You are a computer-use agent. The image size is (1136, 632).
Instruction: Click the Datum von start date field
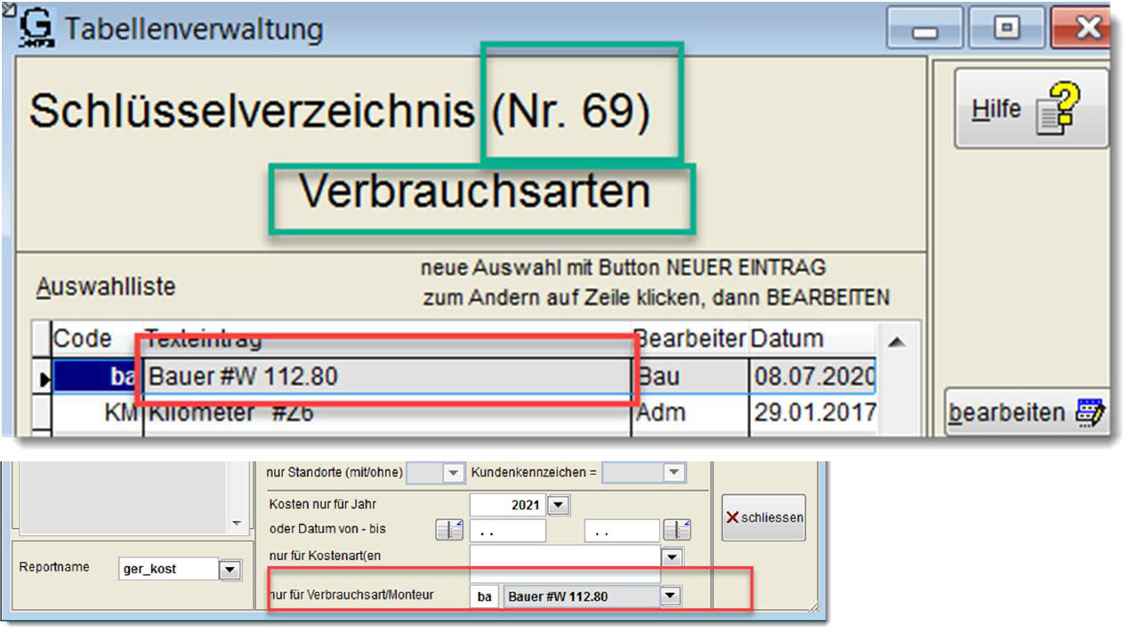point(507,531)
